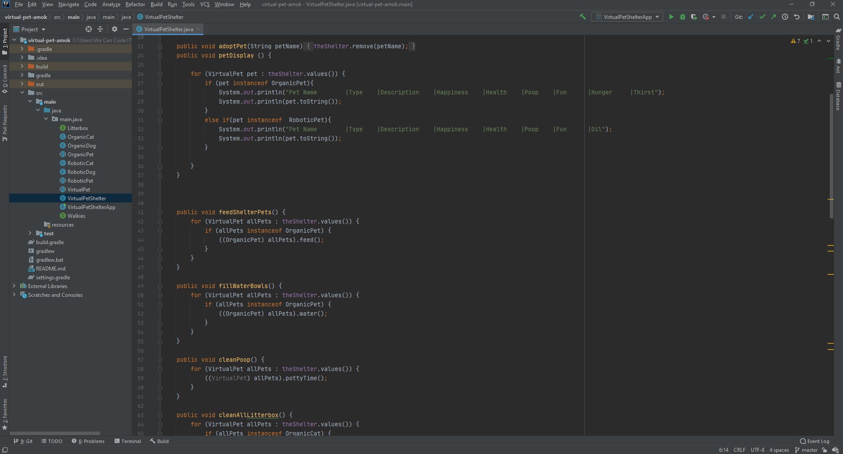Screen dimensions: 843x454
Task: Click the editor vertical scrollbar
Action: click(831, 156)
